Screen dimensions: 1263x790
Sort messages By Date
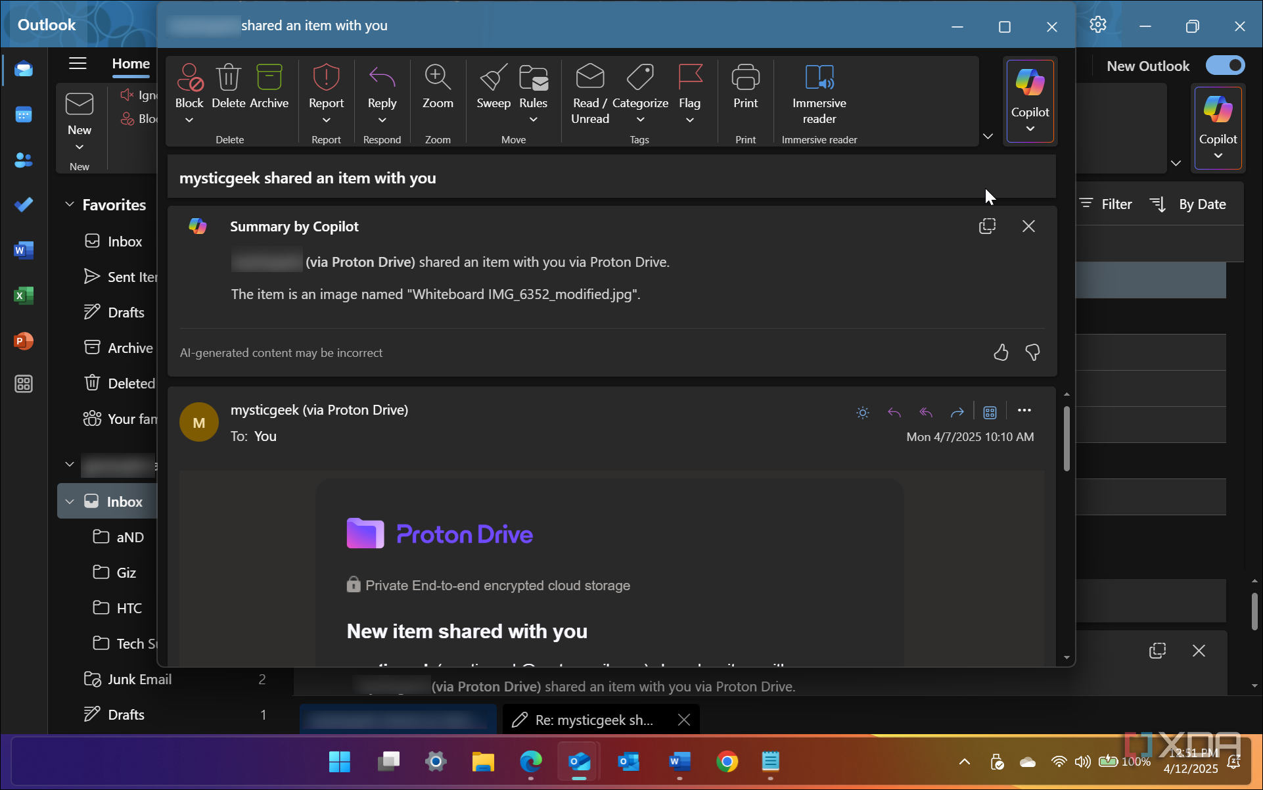click(1189, 204)
